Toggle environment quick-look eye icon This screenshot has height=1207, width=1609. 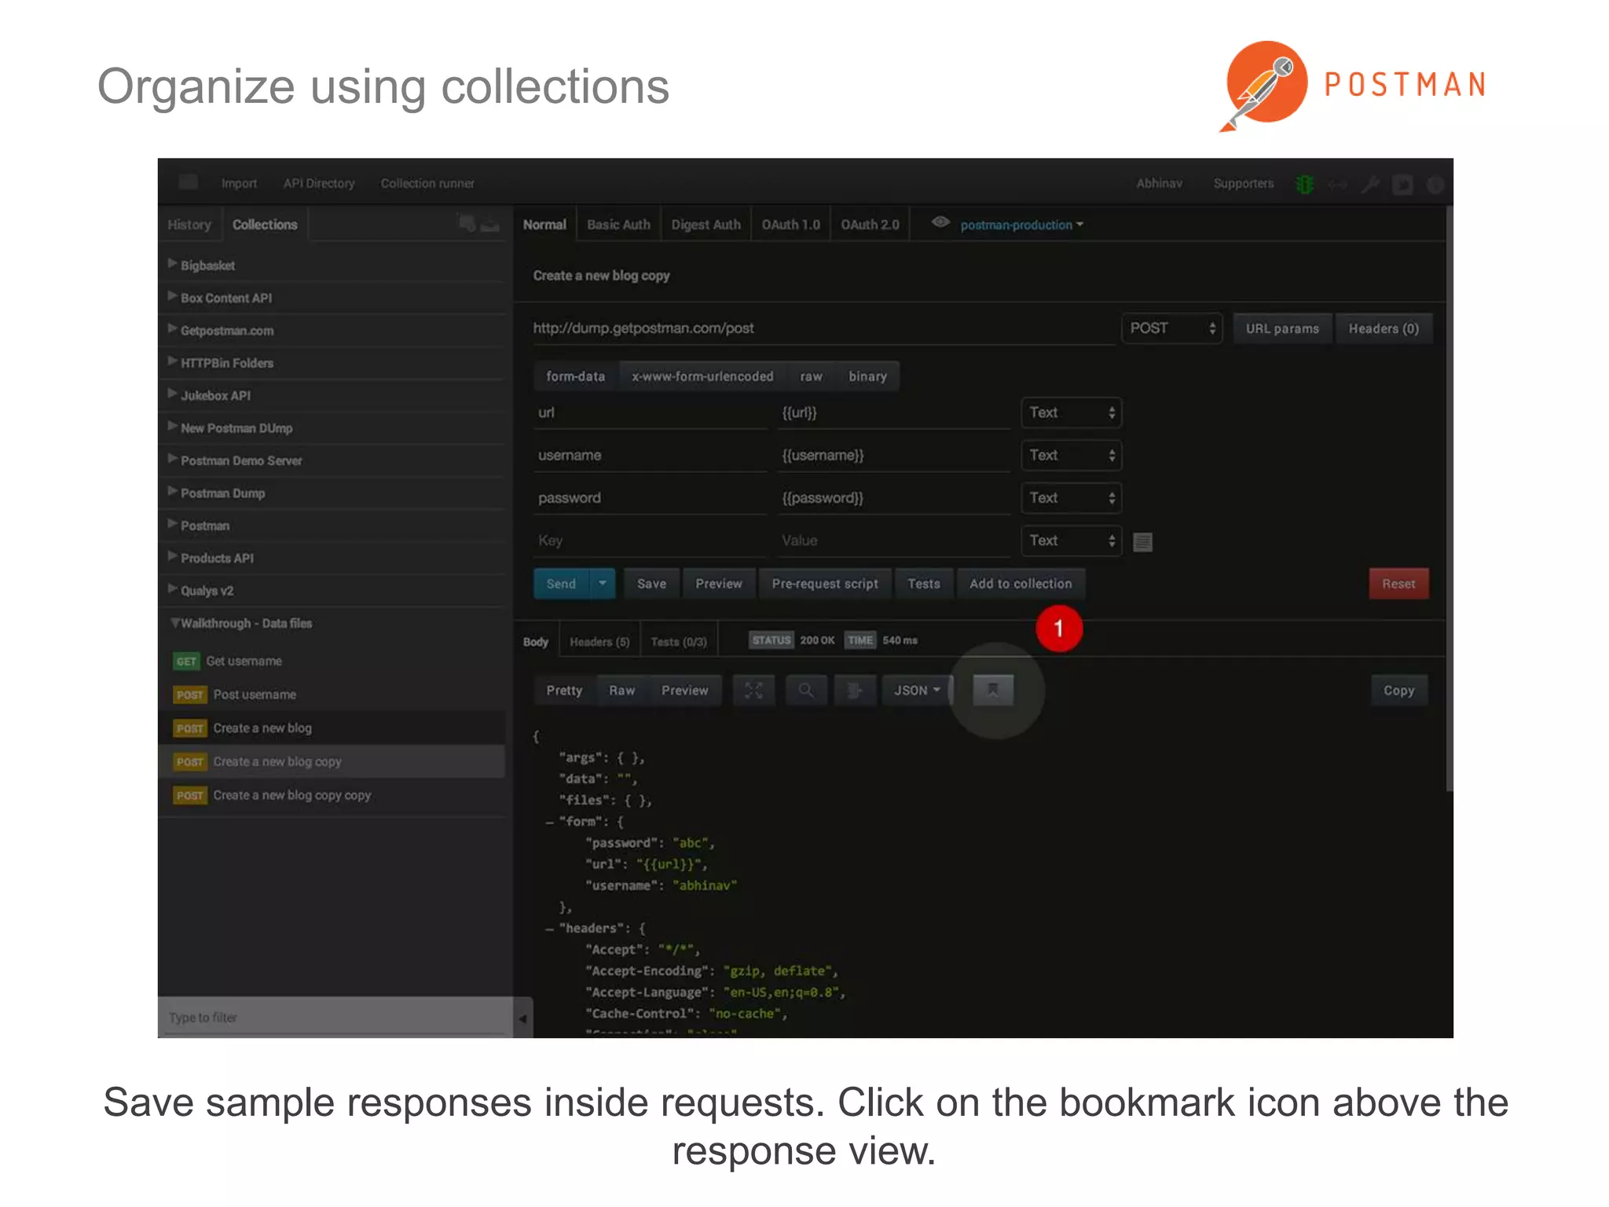[940, 222]
